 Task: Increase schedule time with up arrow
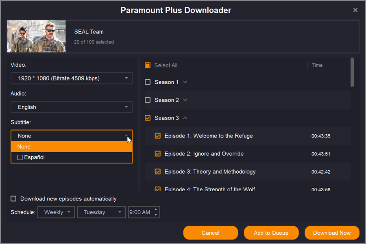[x=156, y=209]
